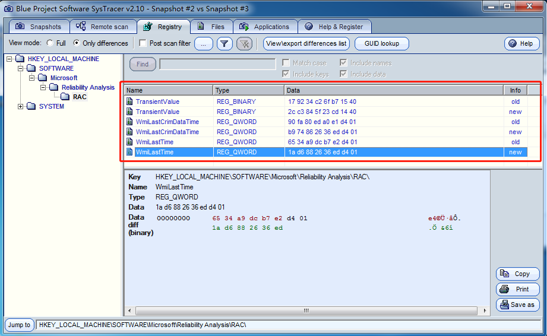Open the Snapshots tab
The width and height of the screenshot is (547, 336).
pos(39,27)
